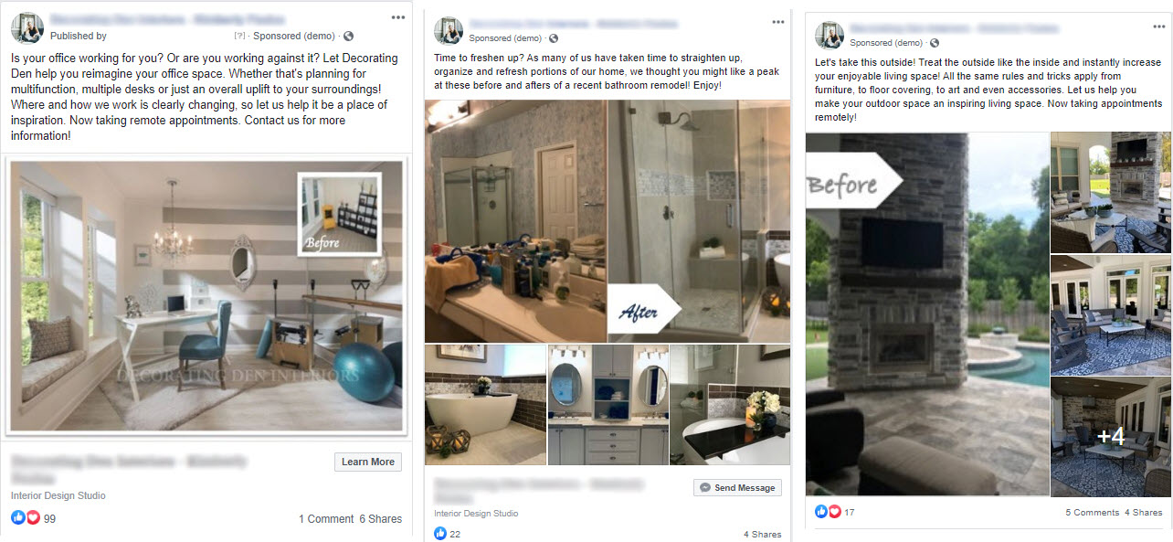
Task: Click the Learn More button
Action: pos(368,462)
